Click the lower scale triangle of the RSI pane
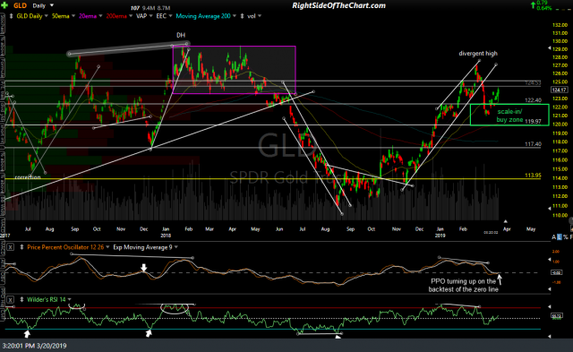The image size is (573, 352). coord(549,336)
